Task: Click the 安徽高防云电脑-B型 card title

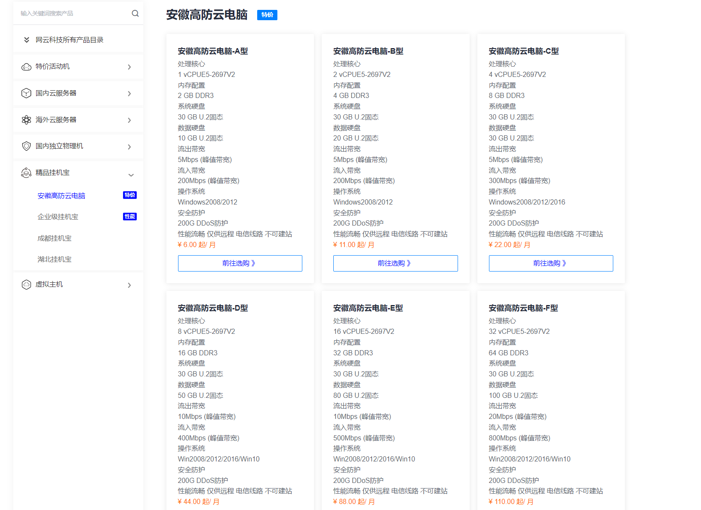Action: coord(368,51)
